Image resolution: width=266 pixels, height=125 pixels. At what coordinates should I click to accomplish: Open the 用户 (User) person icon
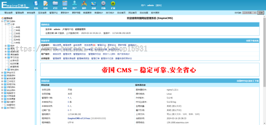pyautogui.click(x=74, y=4)
